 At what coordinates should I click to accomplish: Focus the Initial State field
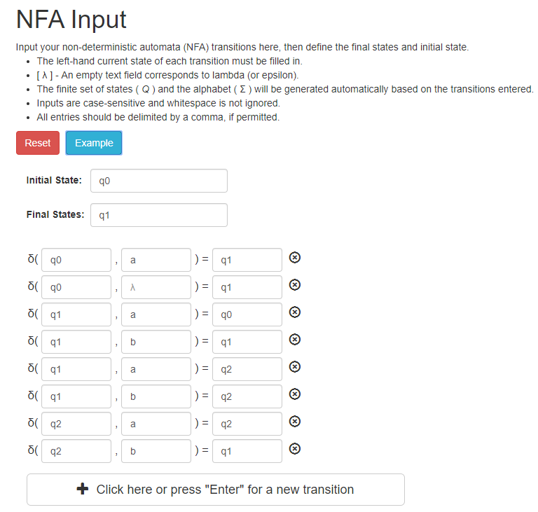coord(159,181)
